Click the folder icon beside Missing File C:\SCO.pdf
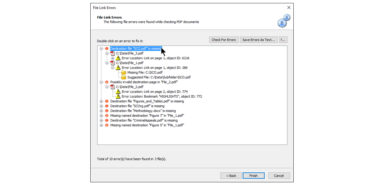Viewport: 384px width, 185px height. tap(124, 72)
